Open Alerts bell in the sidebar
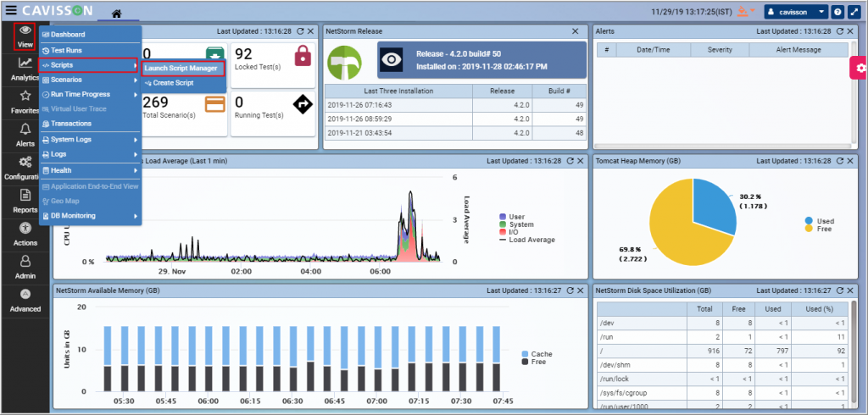This screenshot has height=415, width=868. click(x=25, y=136)
